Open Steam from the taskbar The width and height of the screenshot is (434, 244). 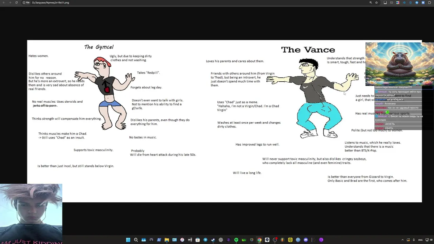click(x=213, y=240)
